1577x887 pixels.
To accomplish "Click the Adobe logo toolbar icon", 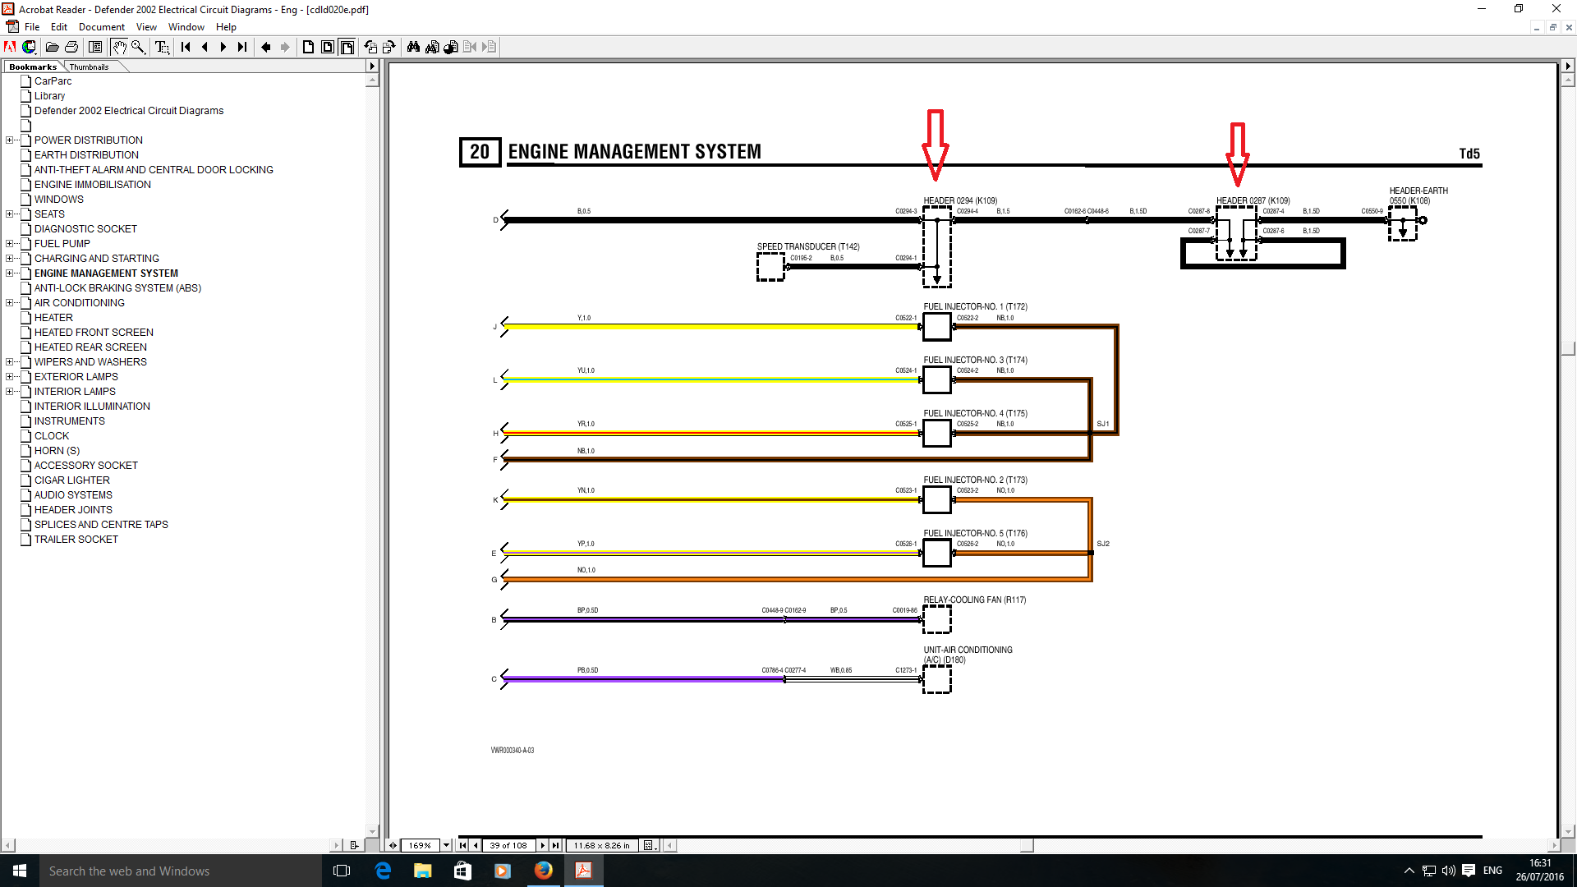I will [x=10, y=47].
